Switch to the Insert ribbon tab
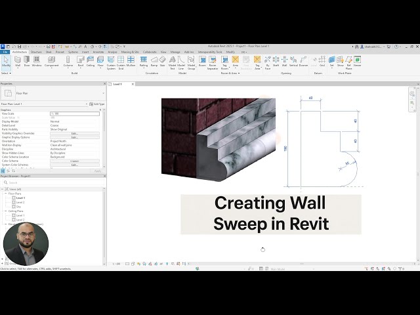This screenshot has height=315, width=420. click(85, 52)
